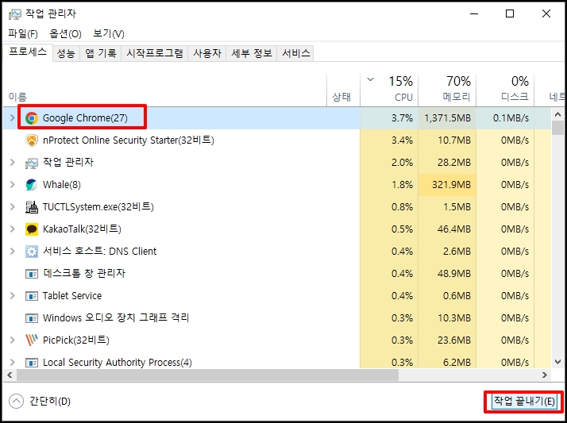Click the Windows 오디오 장치 그래프 격리 icon
Viewport: 567px width, 423px height.
pos(32,318)
